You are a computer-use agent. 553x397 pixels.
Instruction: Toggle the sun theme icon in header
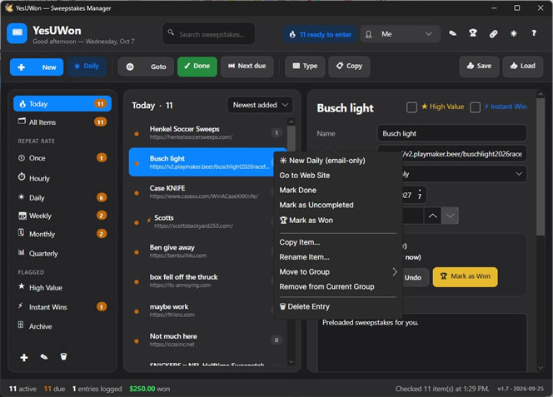(514, 34)
